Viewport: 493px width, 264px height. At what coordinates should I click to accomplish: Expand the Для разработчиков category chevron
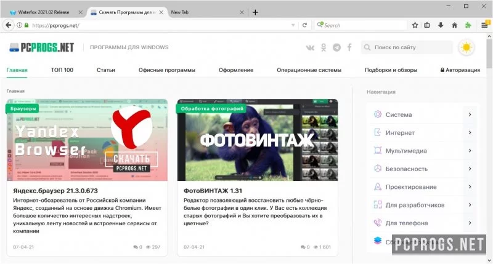tap(470, 205)
